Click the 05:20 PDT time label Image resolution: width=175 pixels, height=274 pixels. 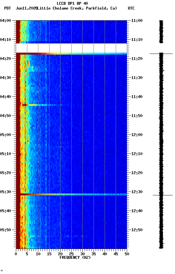point(5,173)
